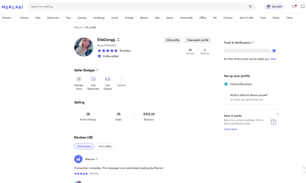Image resolution: width=306 pixels, height=183 pixels.
Task: Open the Handbags category
Action: [99, 18]
